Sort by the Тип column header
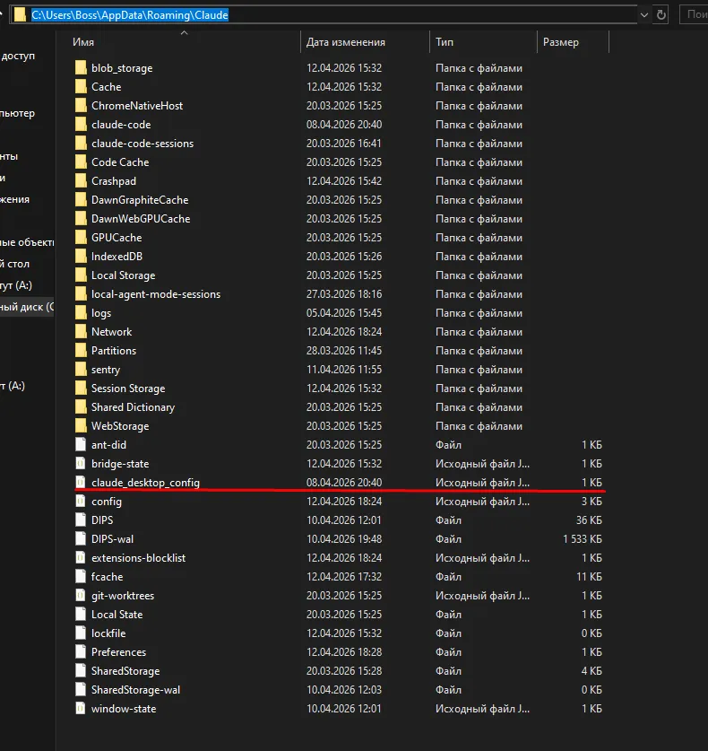The image size is (708, 751). pos(445,42)
